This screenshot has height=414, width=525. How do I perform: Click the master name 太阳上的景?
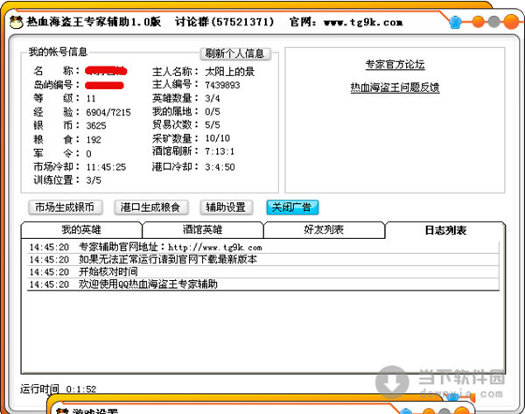pyautogui.click(x=229, y=72)
